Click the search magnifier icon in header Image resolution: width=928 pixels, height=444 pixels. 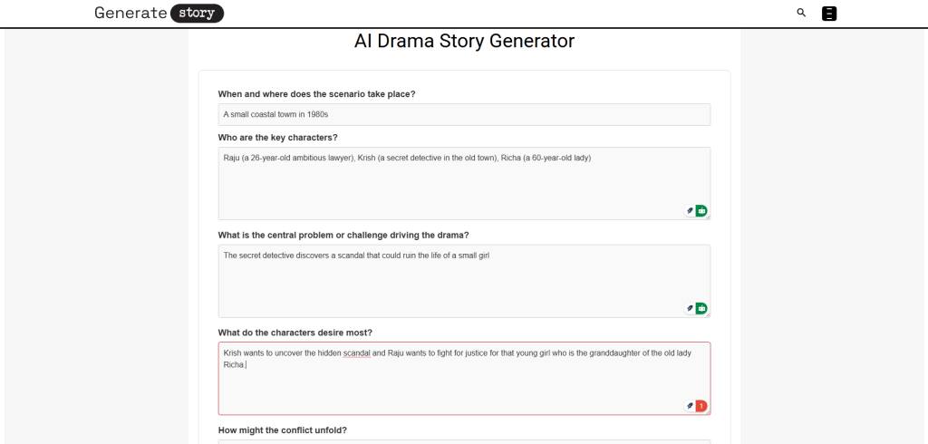(x=801, y=13)
